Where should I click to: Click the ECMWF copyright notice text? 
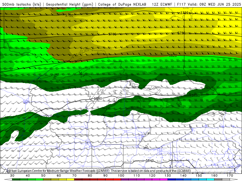click(x=100, y=171)
